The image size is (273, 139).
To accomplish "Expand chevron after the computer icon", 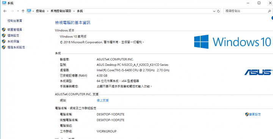I will point(33,11).
